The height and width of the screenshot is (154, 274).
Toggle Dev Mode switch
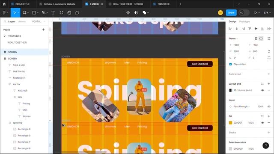pos(244,12)
